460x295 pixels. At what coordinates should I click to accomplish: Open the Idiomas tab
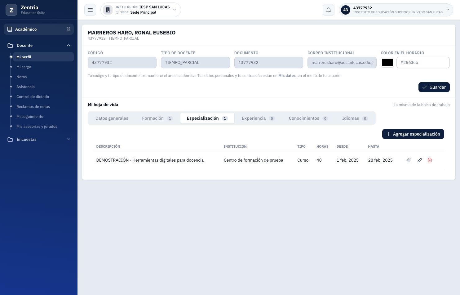pos(355,118)
